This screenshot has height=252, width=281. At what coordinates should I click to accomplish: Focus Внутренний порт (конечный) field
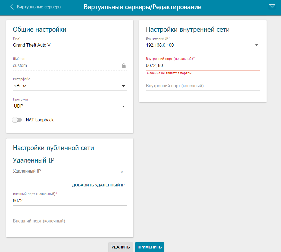click(203, 86)
